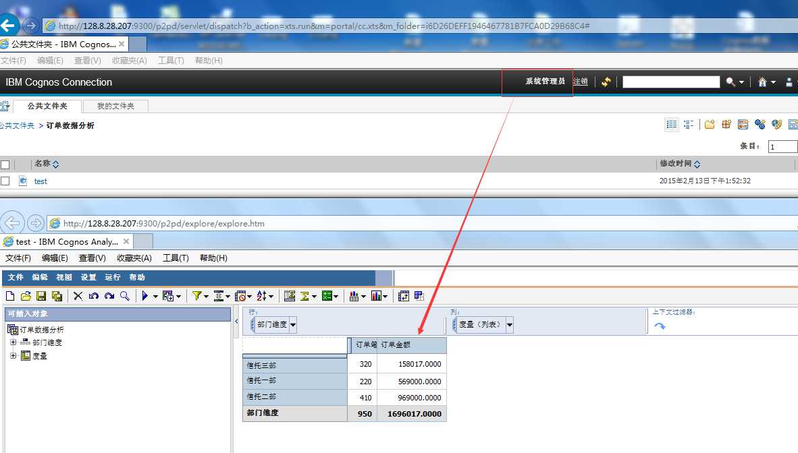The image size is (798, 453).
Task: Click the blue Run play icon
Action: click(x=145, y=296)
